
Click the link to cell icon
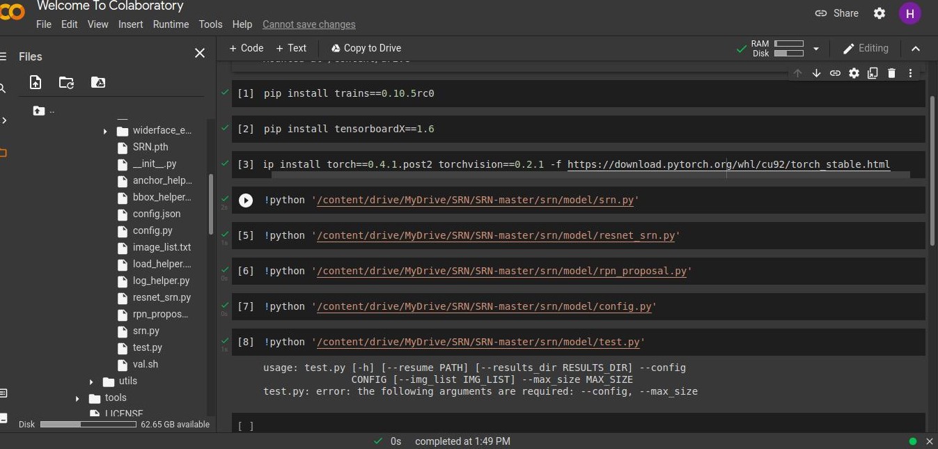pos(835,73)
